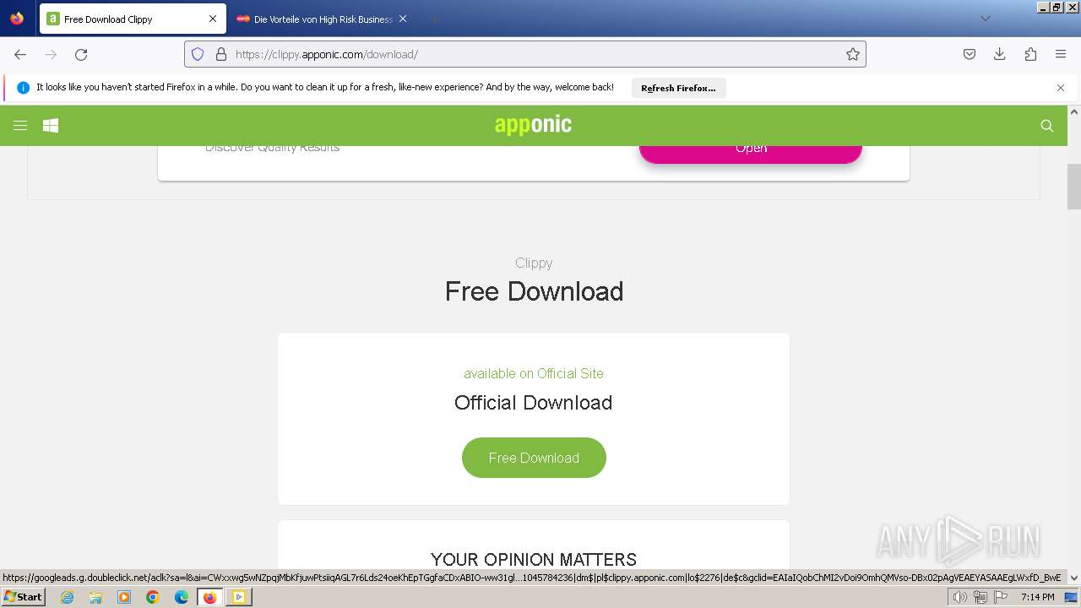Open the Firefox downloads panel
This screenshot has width=1081, height=608.
tap(1000, 54)
